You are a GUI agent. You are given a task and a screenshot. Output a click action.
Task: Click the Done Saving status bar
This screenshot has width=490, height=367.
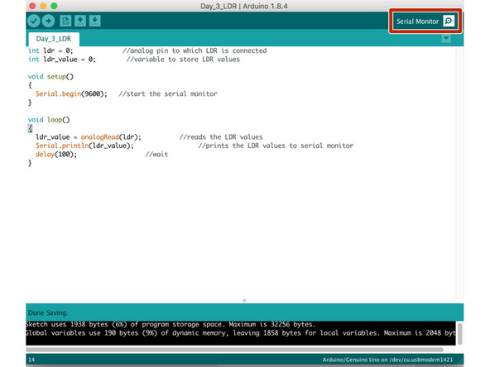coord(245,312)
